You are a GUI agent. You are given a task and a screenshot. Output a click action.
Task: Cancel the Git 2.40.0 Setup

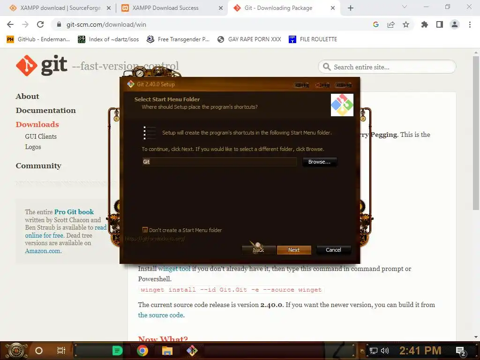pyautogui.click(x=333, y=250)
